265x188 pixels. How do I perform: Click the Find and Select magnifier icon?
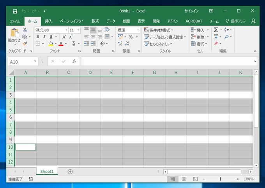(226, 37)
